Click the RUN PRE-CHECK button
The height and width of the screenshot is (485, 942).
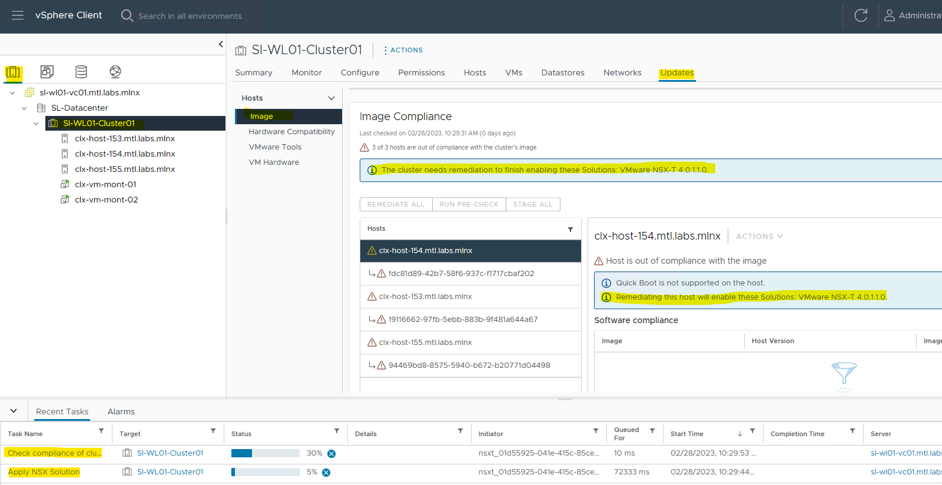tap(469, 204)
